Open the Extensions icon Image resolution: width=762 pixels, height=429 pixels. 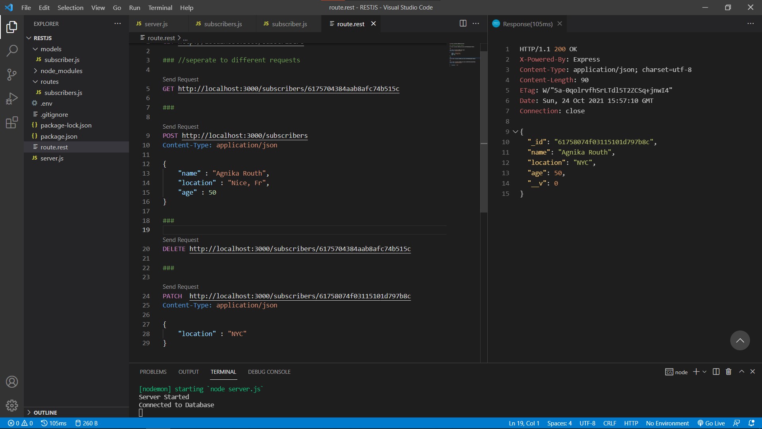[12, 123]
